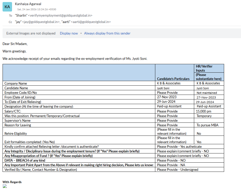Click Always display from this sender
This screenshot has width=241, height=190.
point(107,33)
